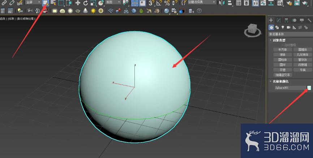Activate the Select and Scale tool
The image size is (313, 158).
[93, 3]
